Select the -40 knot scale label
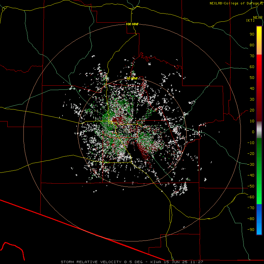Screen dimensions: 264x264 (x=251, y=175)
